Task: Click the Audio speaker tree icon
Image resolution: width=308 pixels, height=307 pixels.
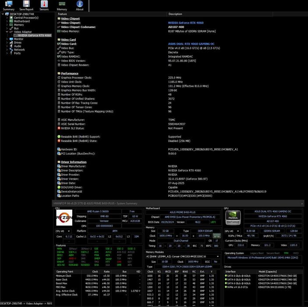Action: coord(11,46)
